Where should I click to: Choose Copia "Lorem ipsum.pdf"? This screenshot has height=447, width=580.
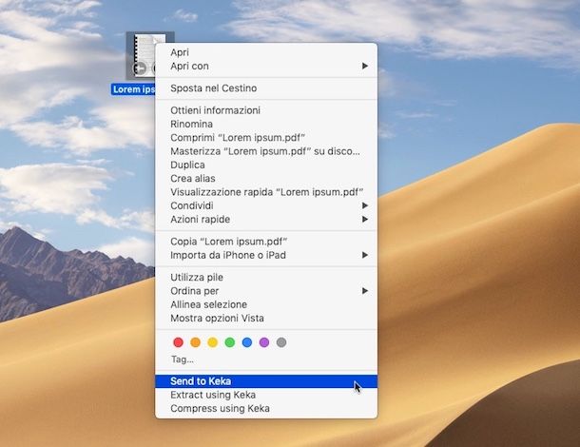point(266,242)
